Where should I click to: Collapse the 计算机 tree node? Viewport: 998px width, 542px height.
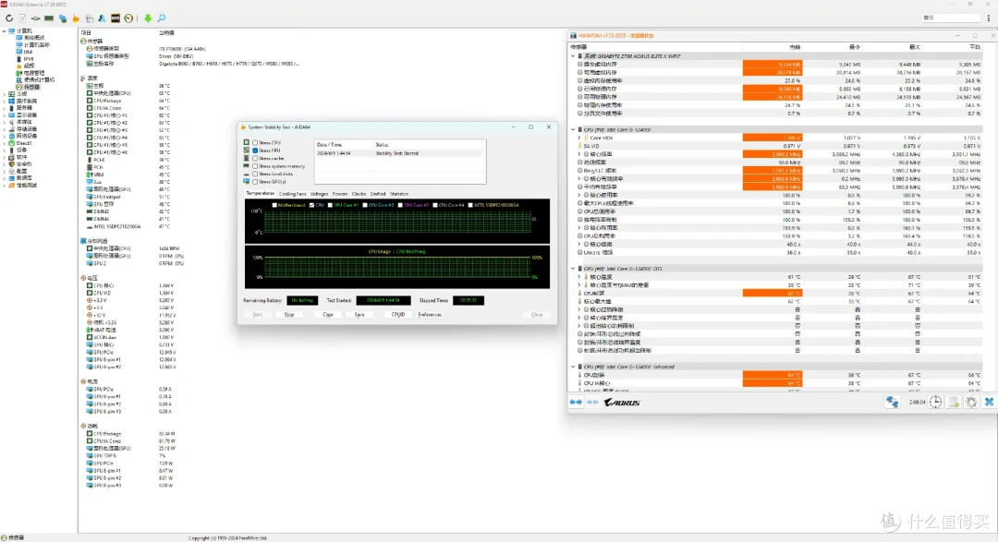pyautogui.click(x=4, y=30)
